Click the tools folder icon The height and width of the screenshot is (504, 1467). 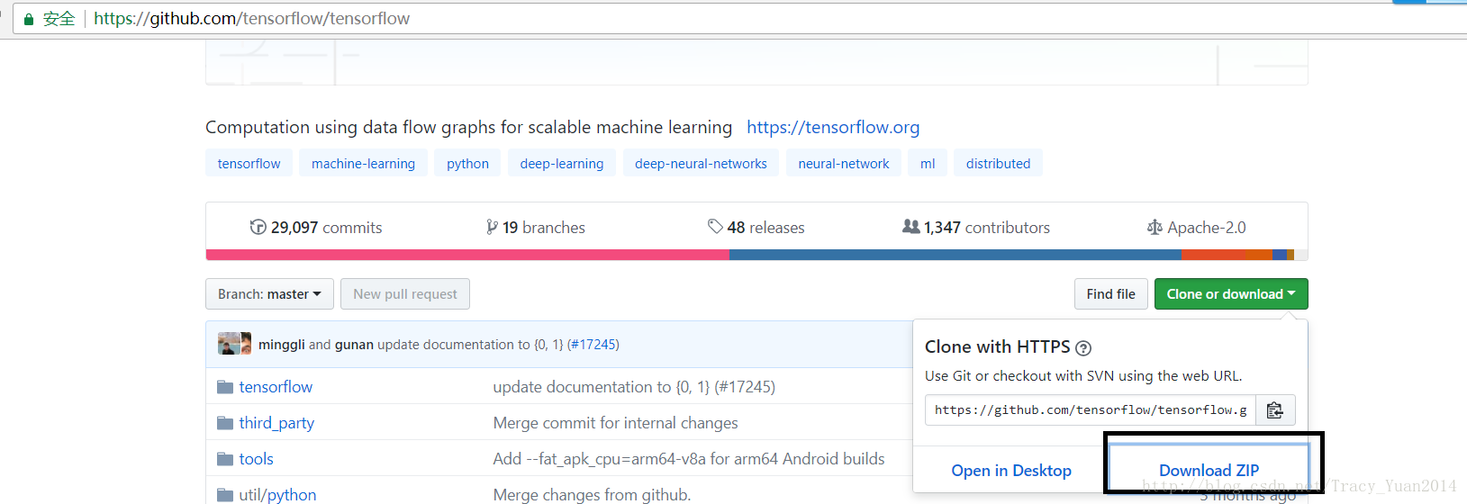point(225,459)
